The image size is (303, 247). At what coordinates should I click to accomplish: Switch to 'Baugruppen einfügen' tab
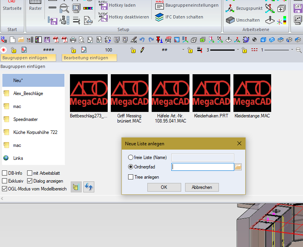28,58
